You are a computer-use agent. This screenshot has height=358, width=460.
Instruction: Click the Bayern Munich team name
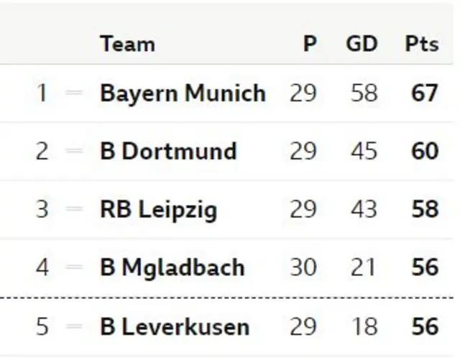click(x=183, y=93)
